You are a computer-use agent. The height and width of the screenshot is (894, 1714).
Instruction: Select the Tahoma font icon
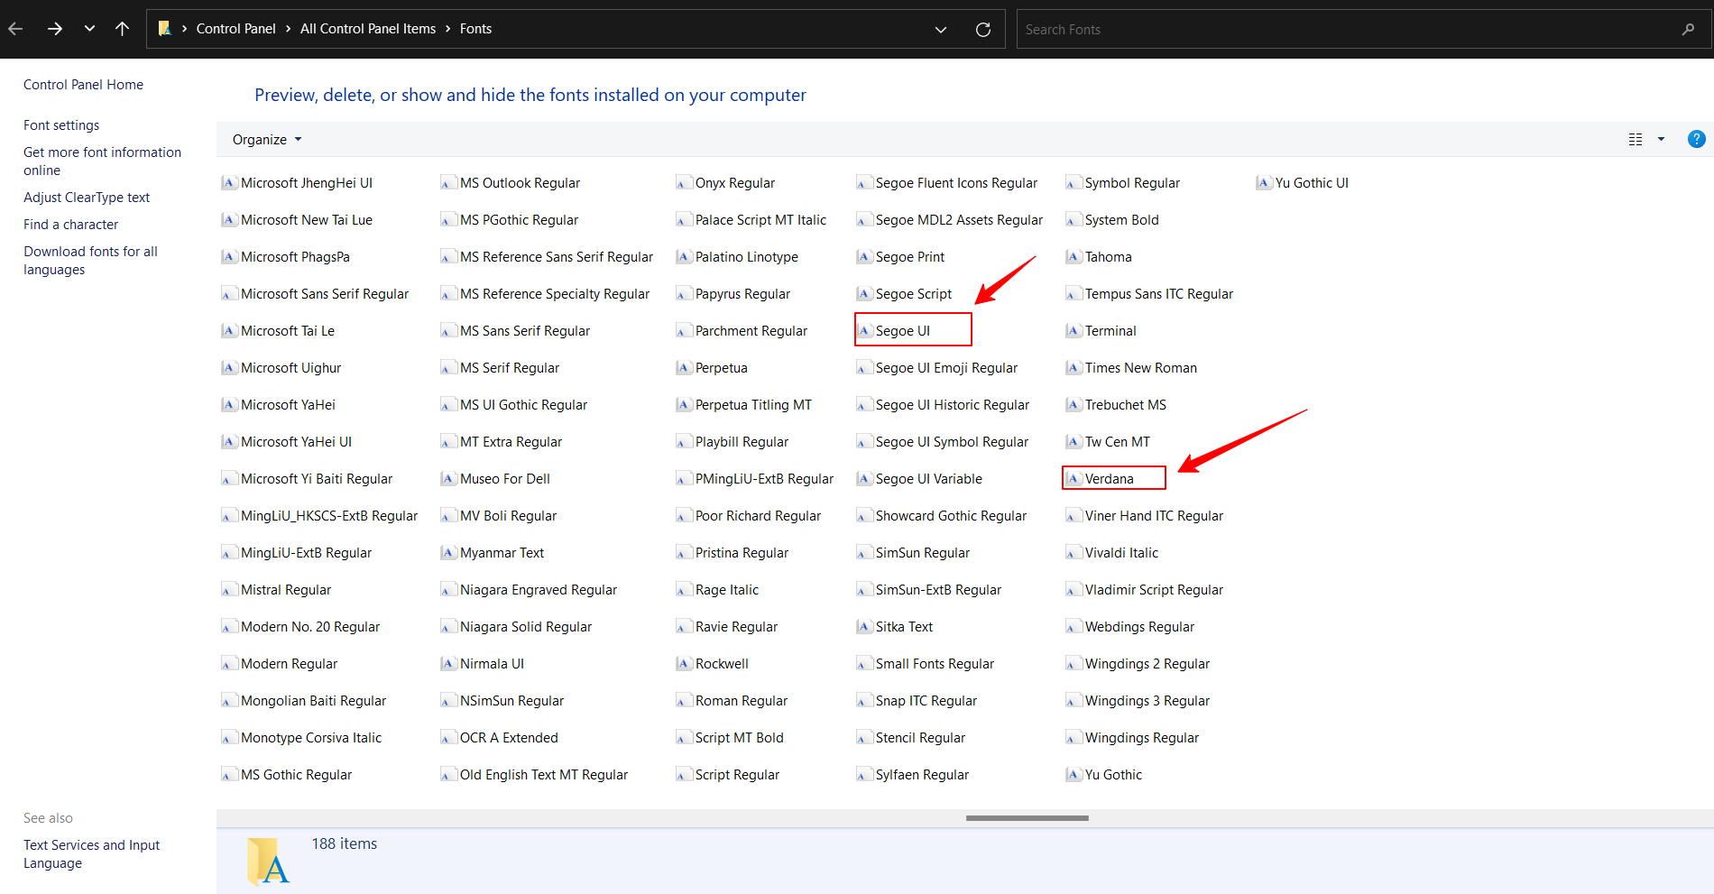1074,257
